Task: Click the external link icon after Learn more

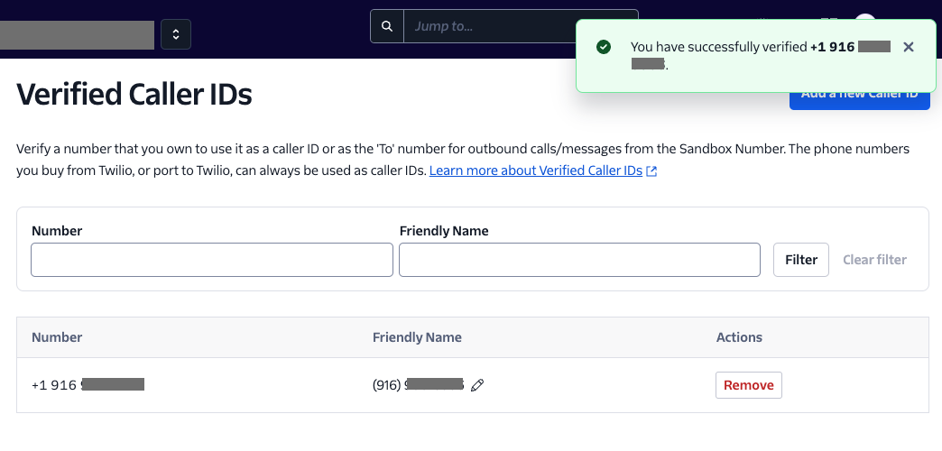Action: coord(651,171)
